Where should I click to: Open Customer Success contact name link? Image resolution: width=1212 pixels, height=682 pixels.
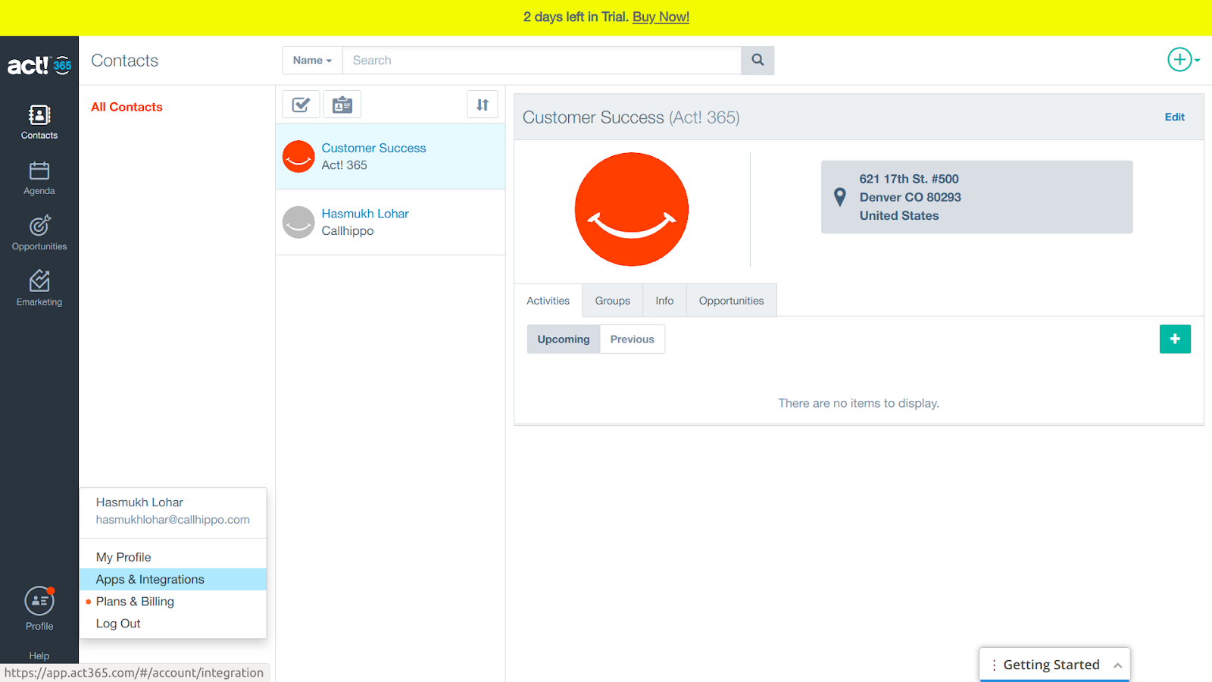click(373, 148)
